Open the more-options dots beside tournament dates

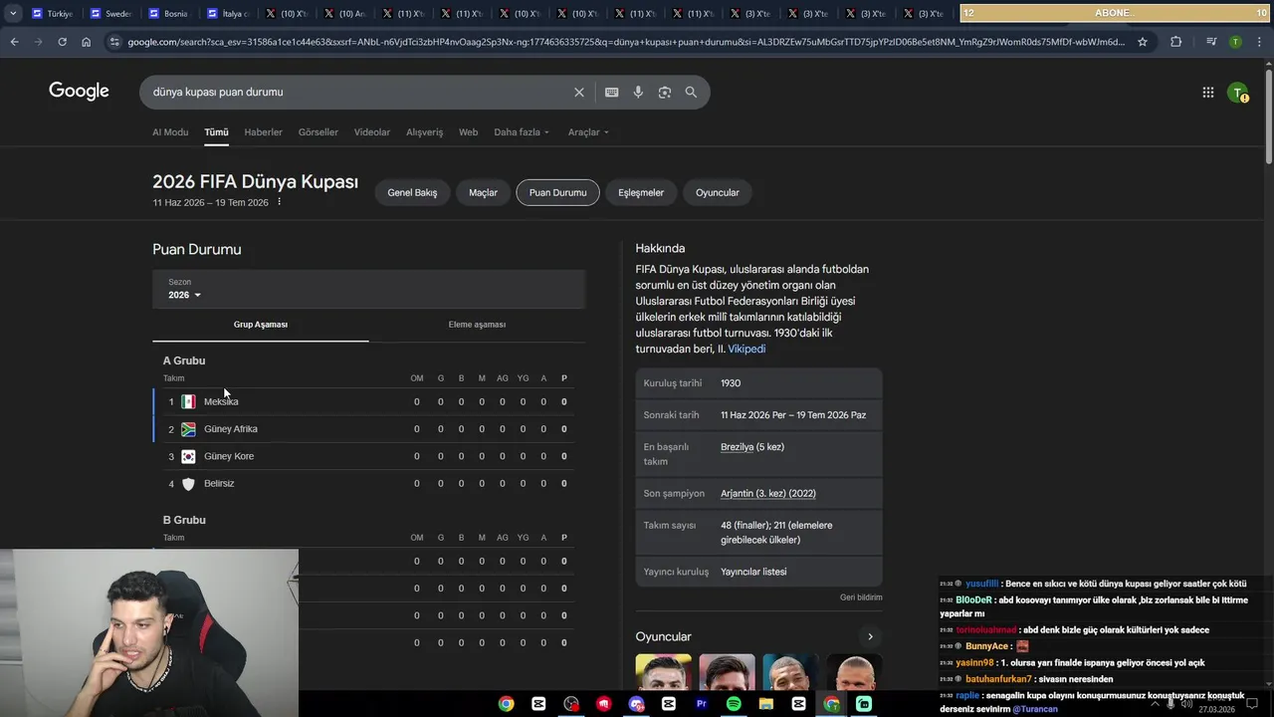280,202
